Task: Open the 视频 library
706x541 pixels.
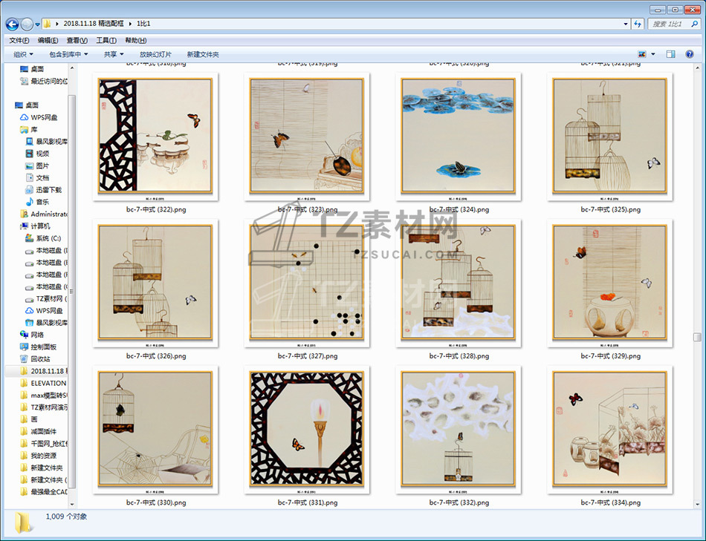Action: point(37,154)
